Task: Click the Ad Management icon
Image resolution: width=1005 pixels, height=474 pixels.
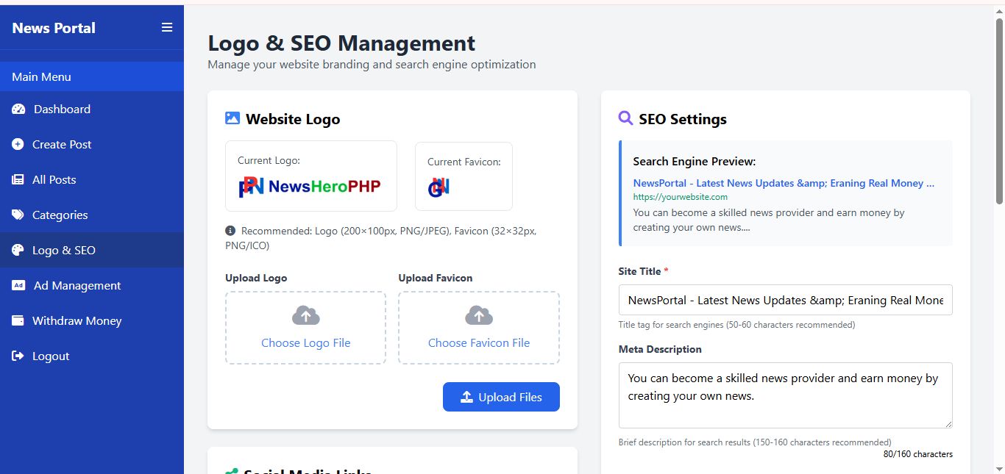Action: [18, 286]
